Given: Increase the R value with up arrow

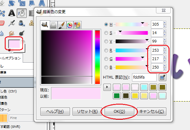Looking at the screenshot, I should (x=164, y=49).
